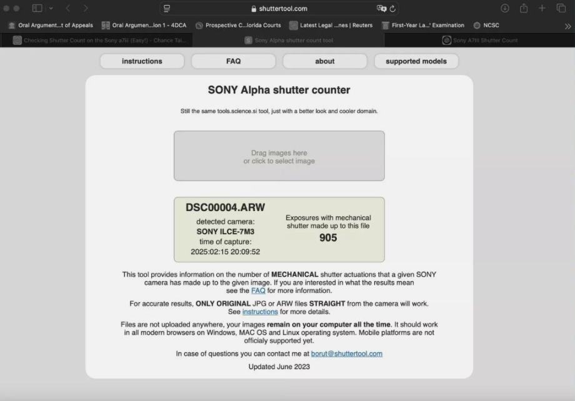Click the shutter count value 905
The width and height of the screenshot is (575, 401).
click(328, 238)
